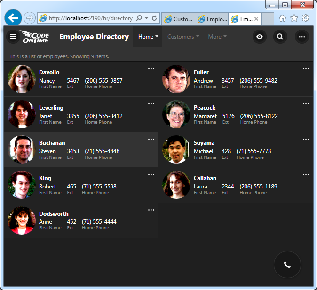Viewport: 317px width, 290px height.
Task: Open the toolbar more-options ellipsis button
Action: 302,37
